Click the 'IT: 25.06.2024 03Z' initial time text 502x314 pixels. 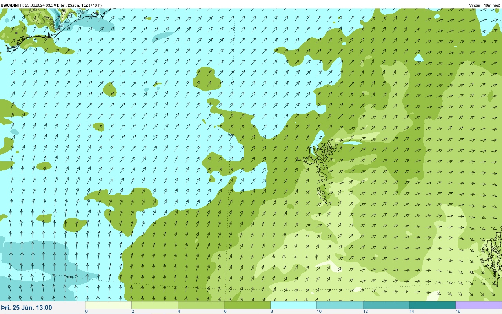tap(36, 5)
